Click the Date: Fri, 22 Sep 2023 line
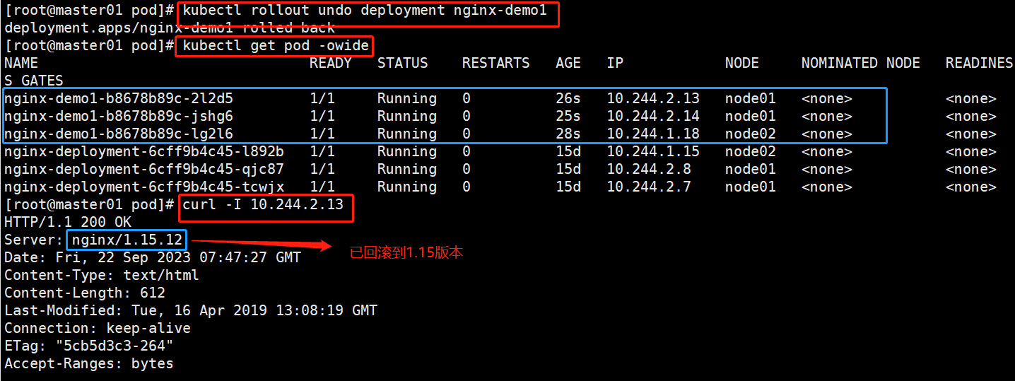 coord(153,257)
